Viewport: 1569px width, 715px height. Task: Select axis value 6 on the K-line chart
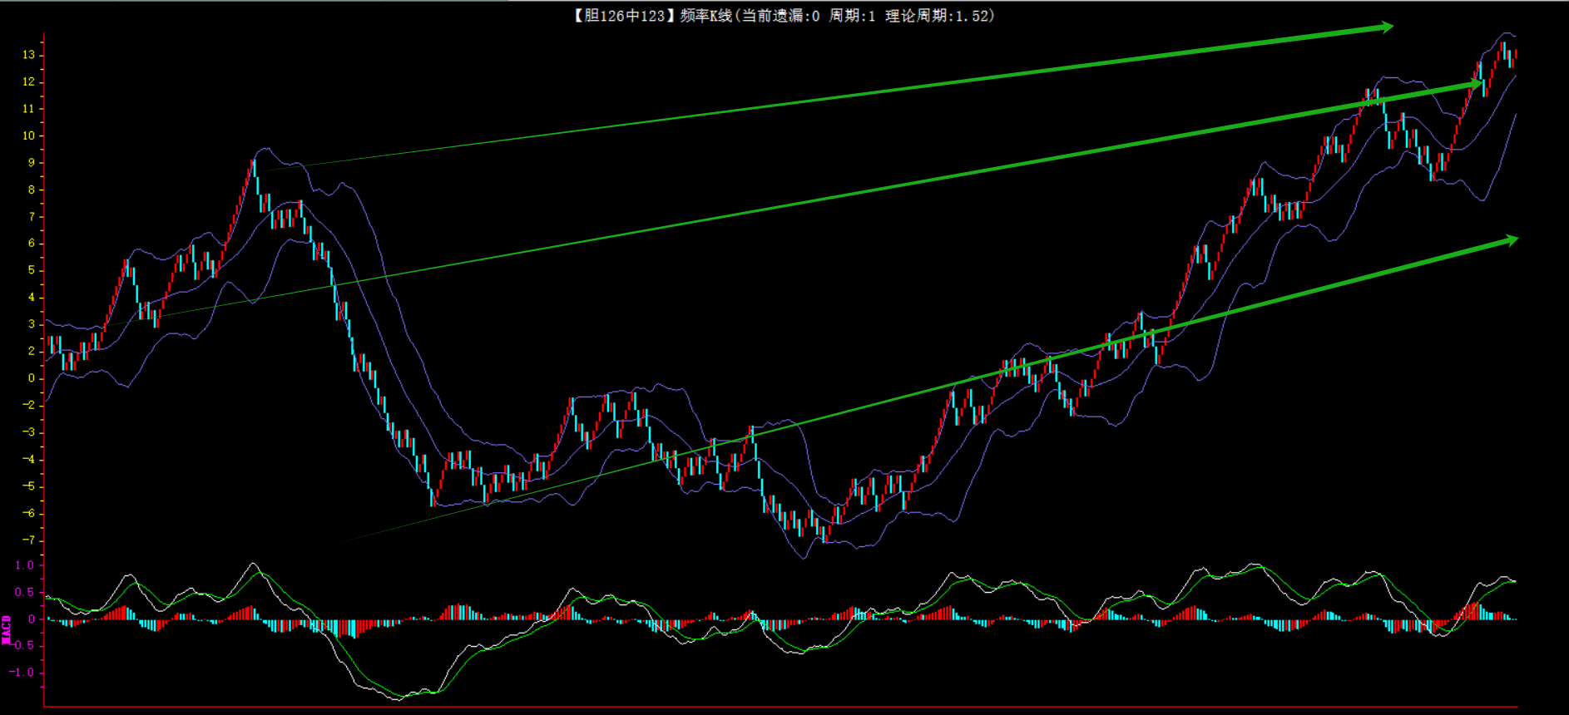click(32, 244)
